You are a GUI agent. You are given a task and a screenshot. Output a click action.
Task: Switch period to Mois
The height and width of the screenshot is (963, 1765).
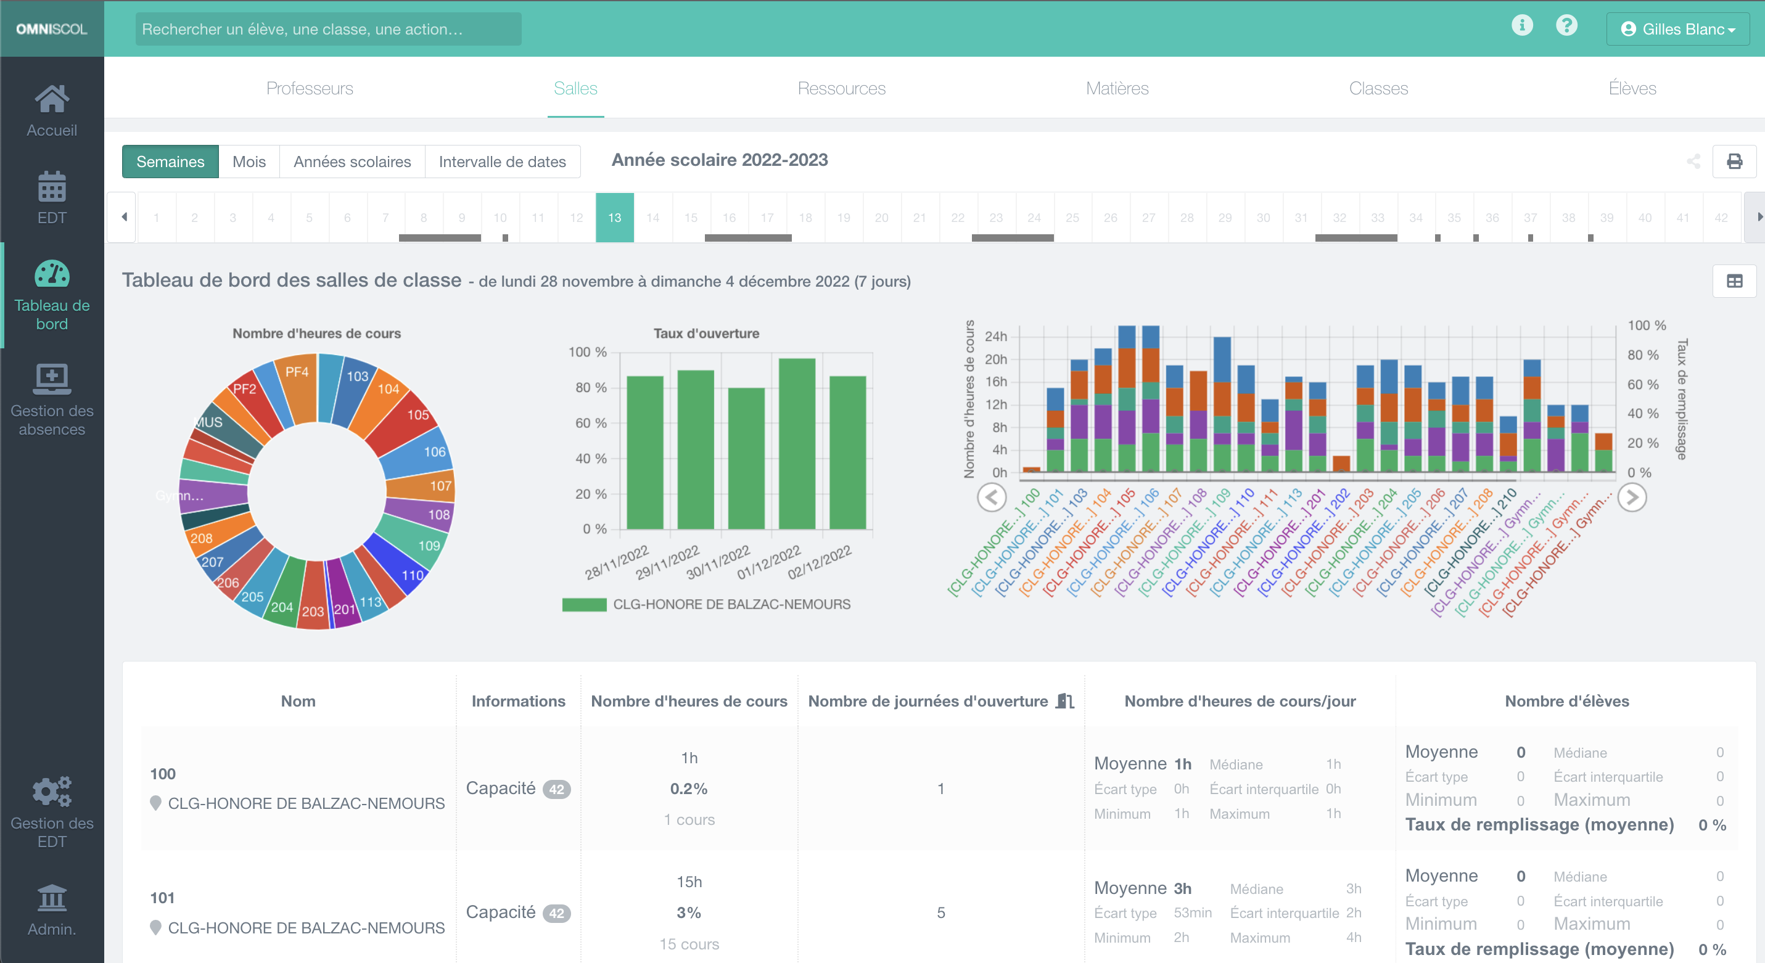pyautogui.click(x=249, y=162)
